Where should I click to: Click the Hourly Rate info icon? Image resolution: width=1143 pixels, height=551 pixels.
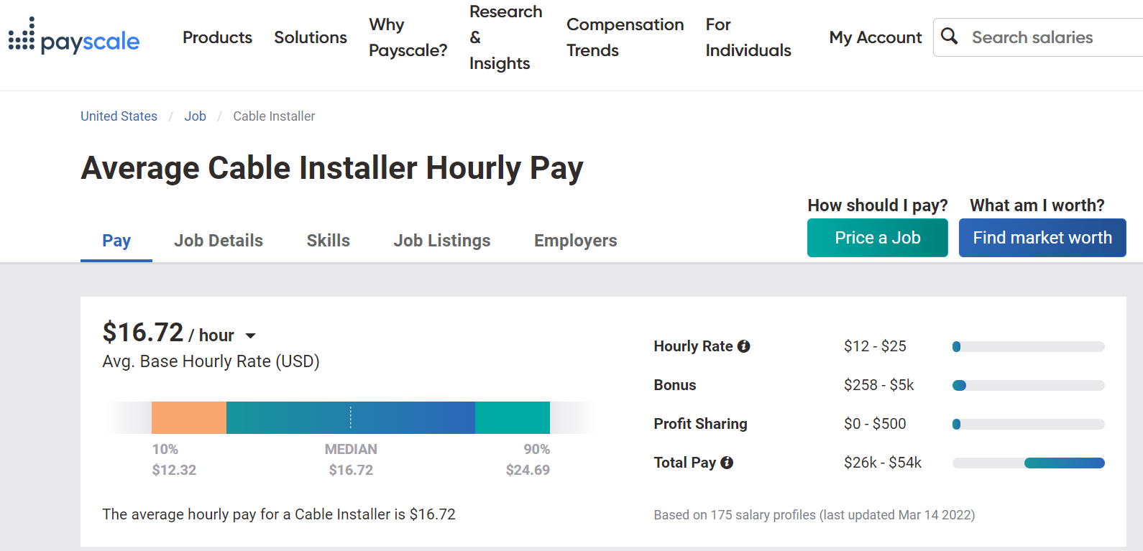pos(744,346)
